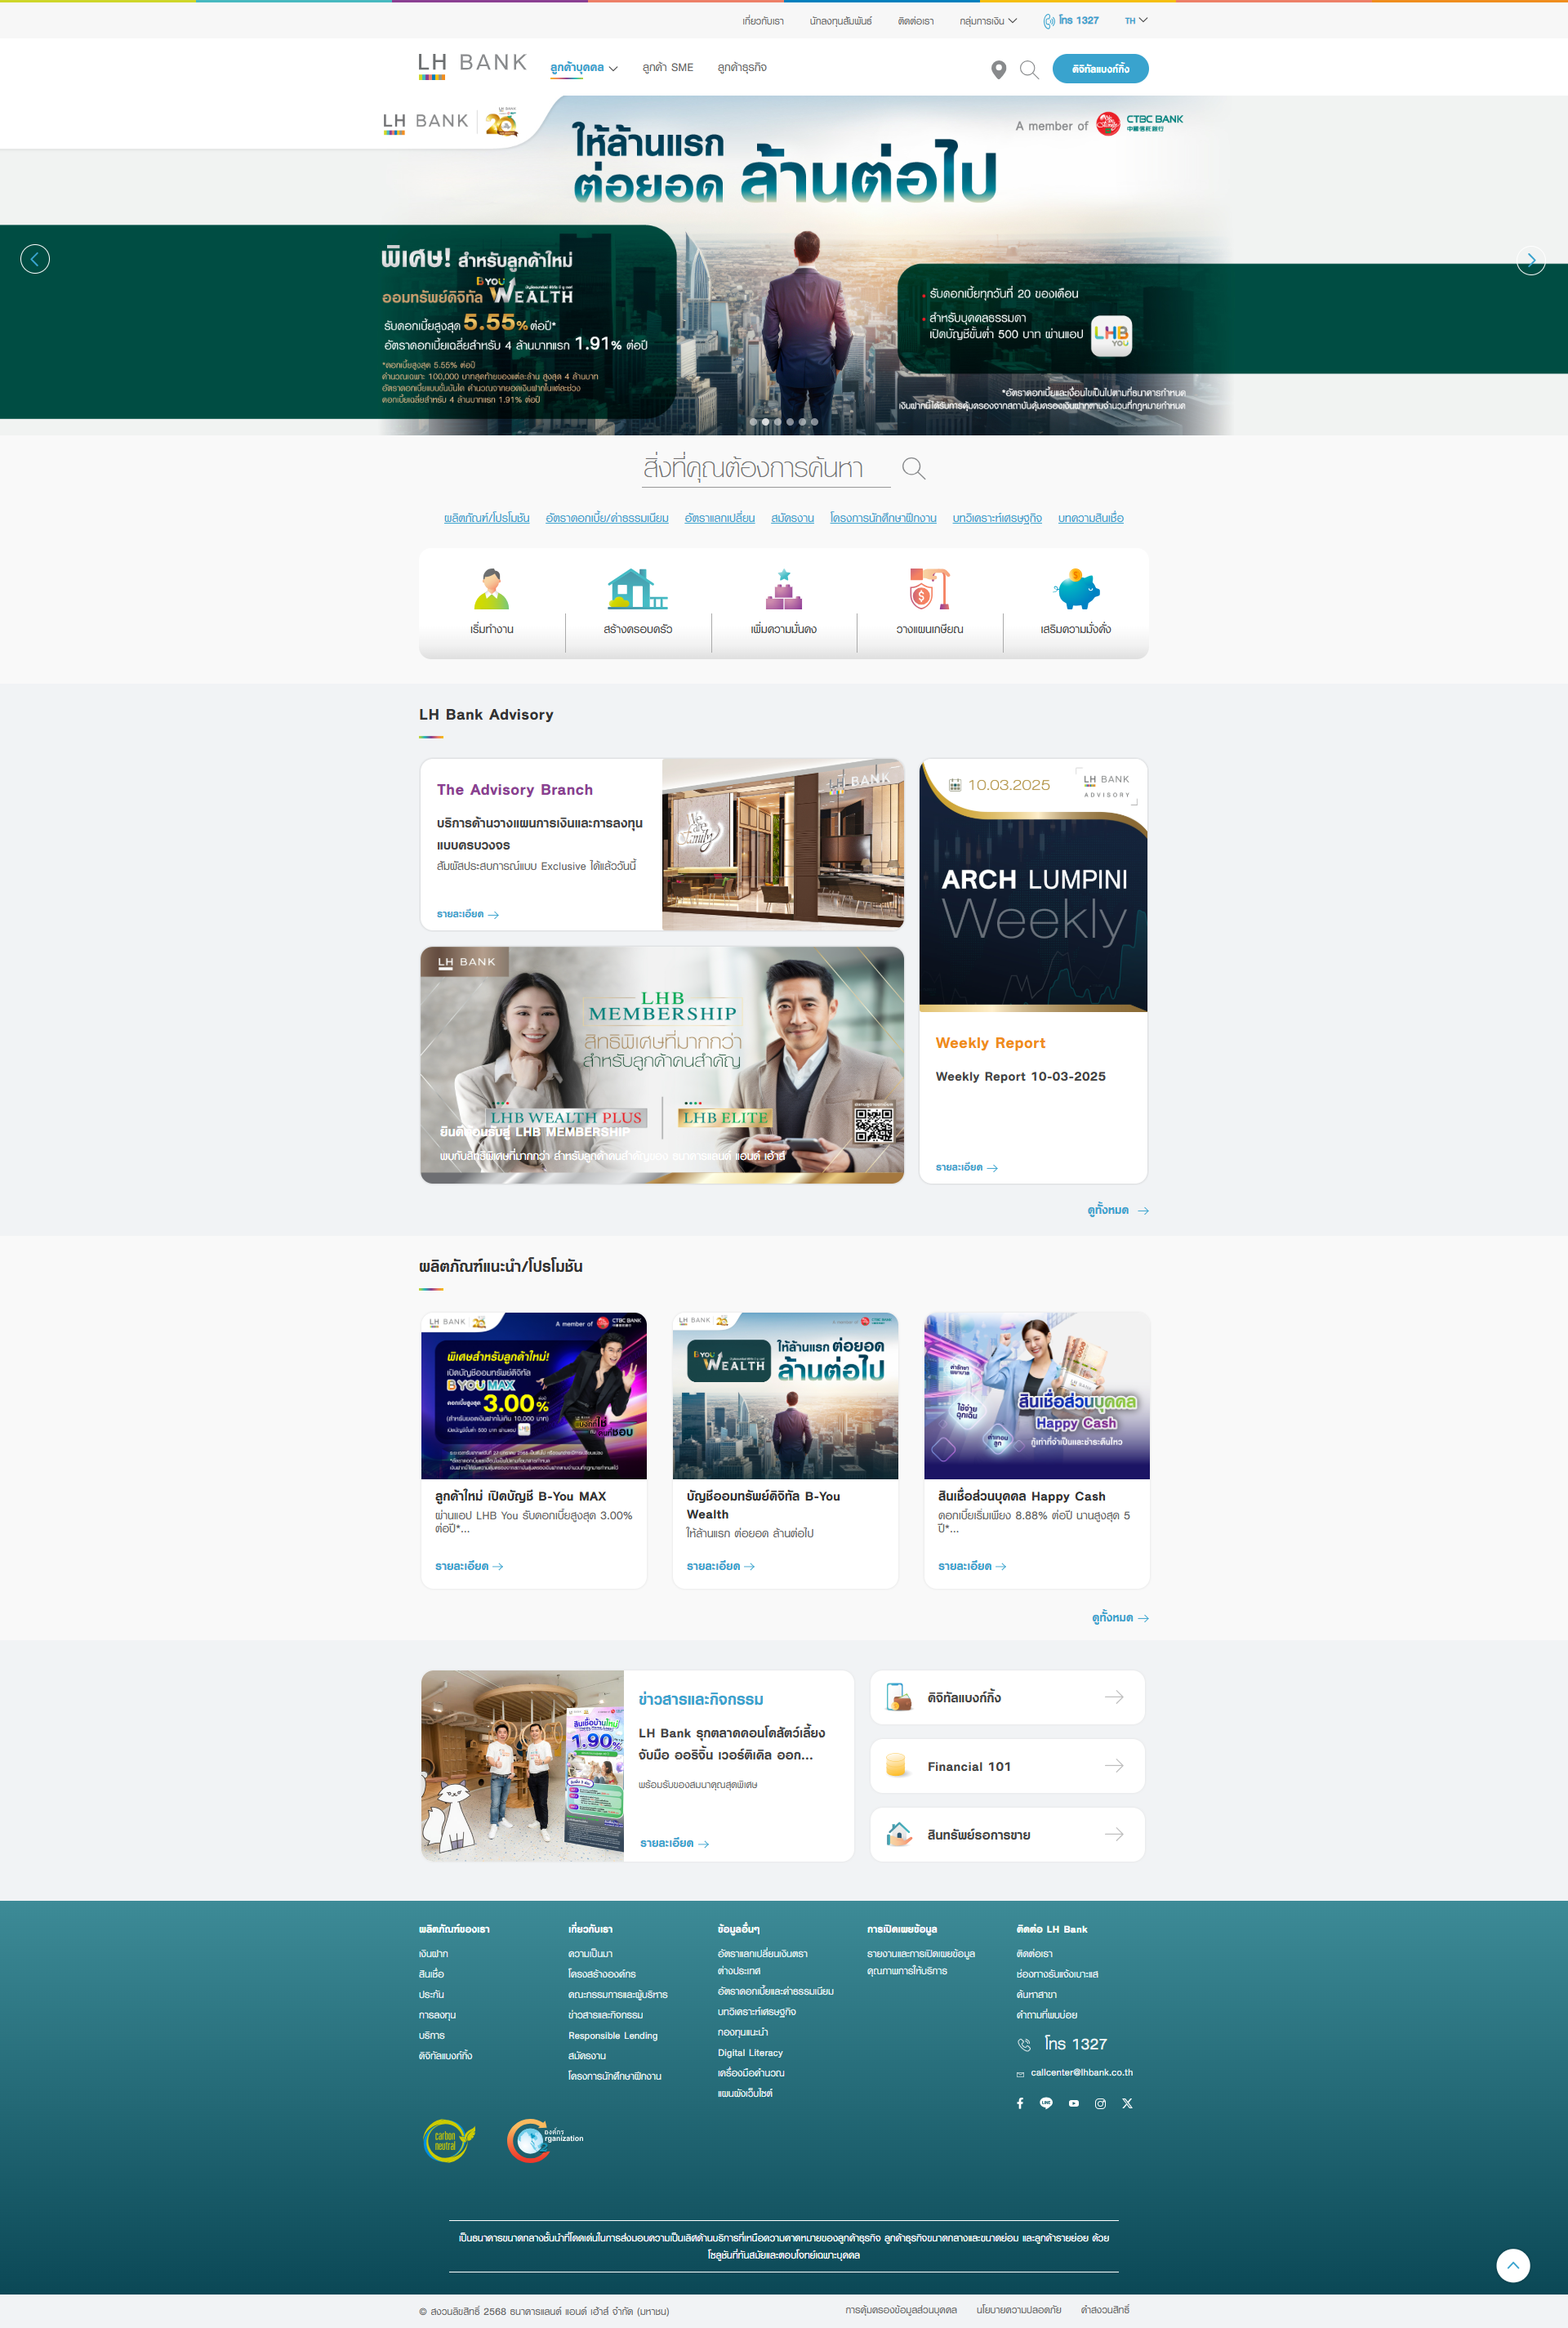Click the Facebook icon in footer
This screenshot has height=2328, width=1568.
pos(1020,2103)
